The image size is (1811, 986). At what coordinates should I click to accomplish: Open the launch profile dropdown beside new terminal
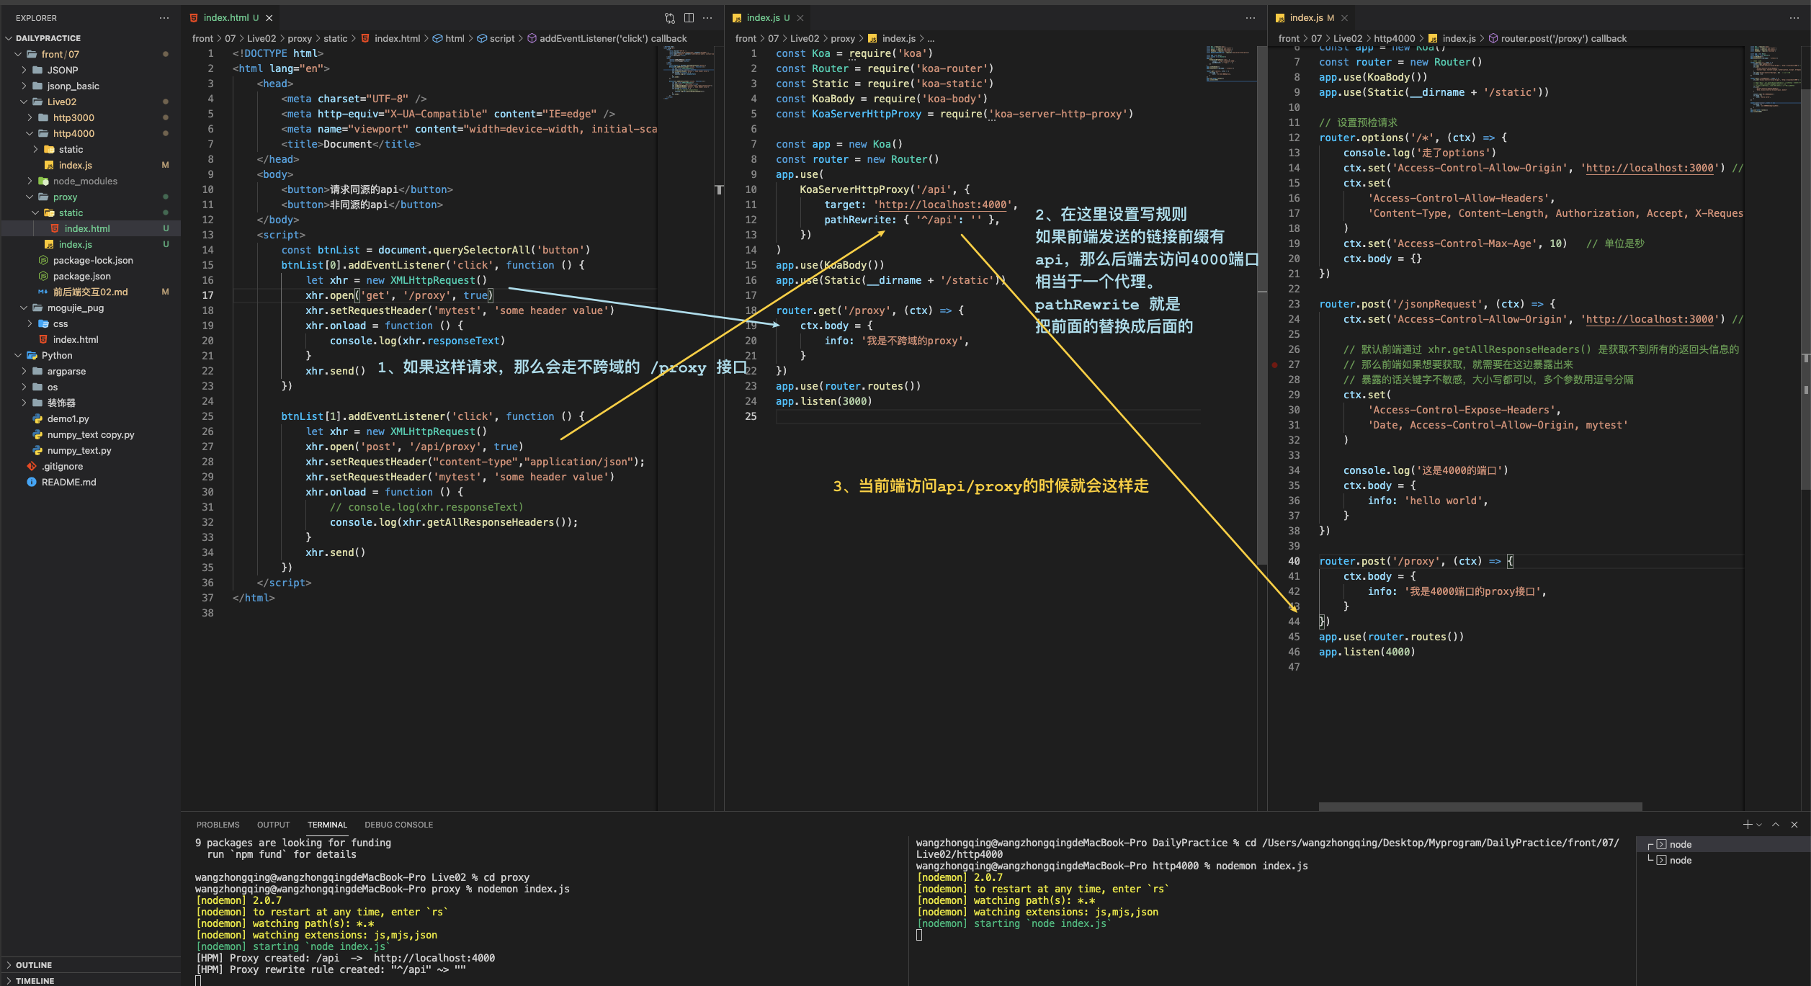pos(1759,825)
